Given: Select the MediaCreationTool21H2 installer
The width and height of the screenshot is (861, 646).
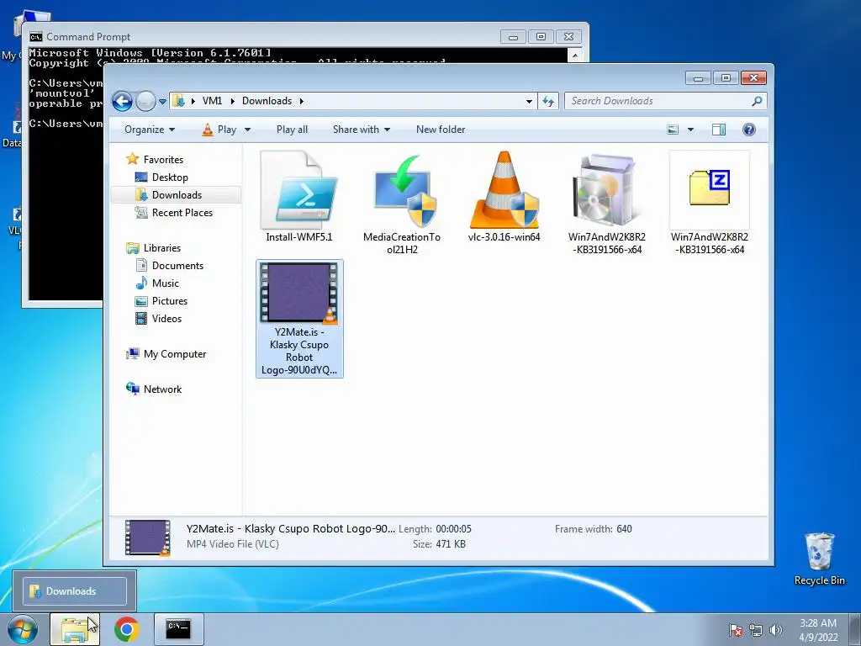Looking at the screenshot, I should pyautogui.click(x=402, y=204).
